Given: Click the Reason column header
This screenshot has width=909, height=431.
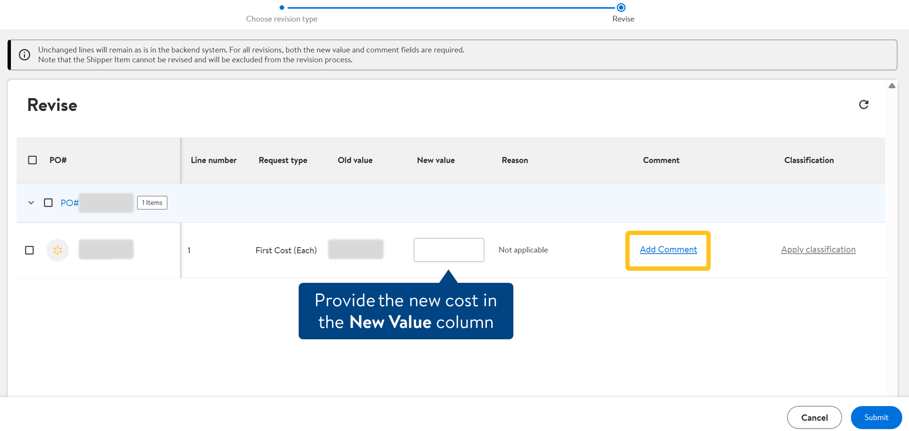Looking at the screenshot, I should (515, 160).
